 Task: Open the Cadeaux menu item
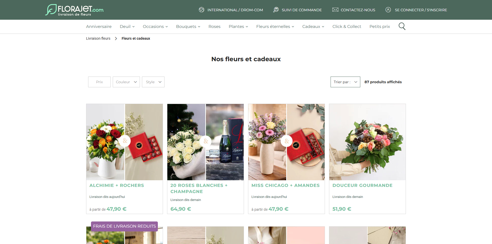pyautogui.click(x=313, y=26)
